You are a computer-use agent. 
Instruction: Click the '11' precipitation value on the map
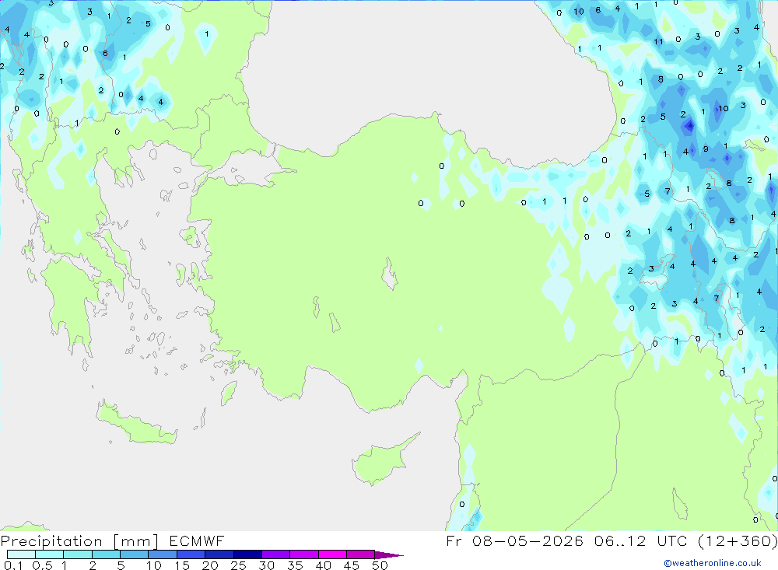(658, 42)
